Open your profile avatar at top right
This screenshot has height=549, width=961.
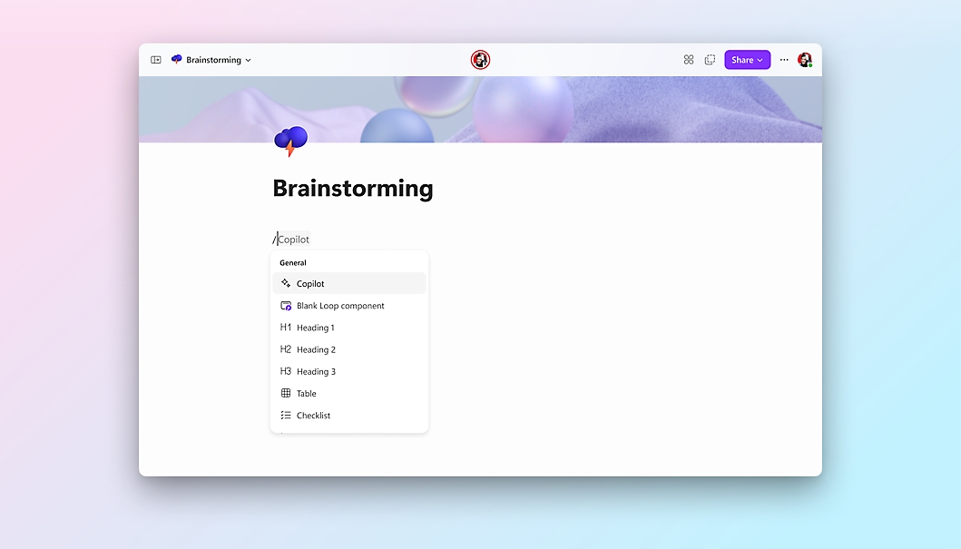coord(805,60)
